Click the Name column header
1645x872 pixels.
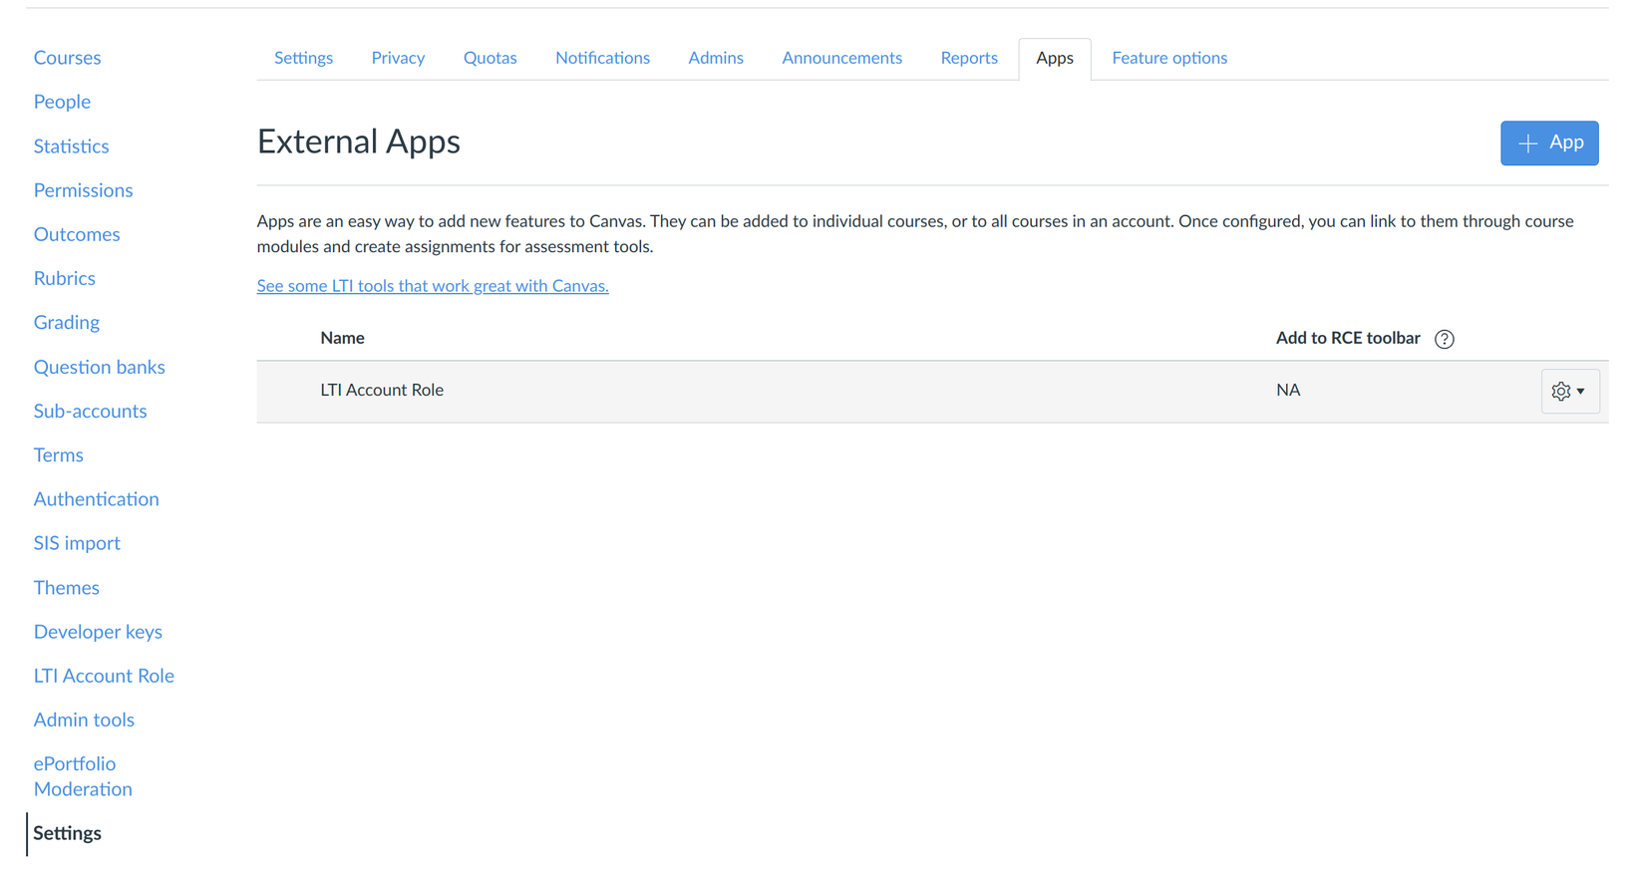pos(342,338)
